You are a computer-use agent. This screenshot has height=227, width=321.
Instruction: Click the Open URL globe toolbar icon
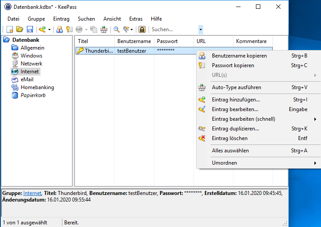(79, 29)
